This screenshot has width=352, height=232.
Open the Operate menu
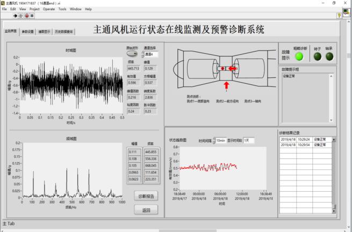(x=49, y=9)
